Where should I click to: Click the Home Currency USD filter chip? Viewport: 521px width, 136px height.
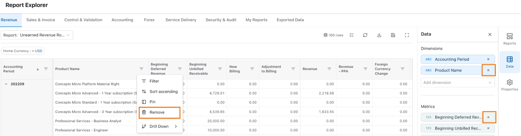(x=23, y=51)
